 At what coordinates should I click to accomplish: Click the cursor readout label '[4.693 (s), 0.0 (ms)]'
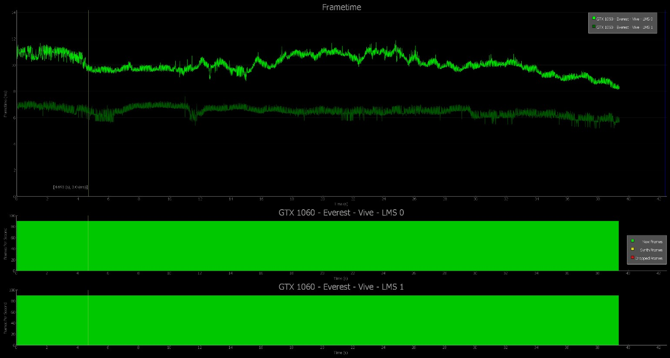[x=70, y=187]
